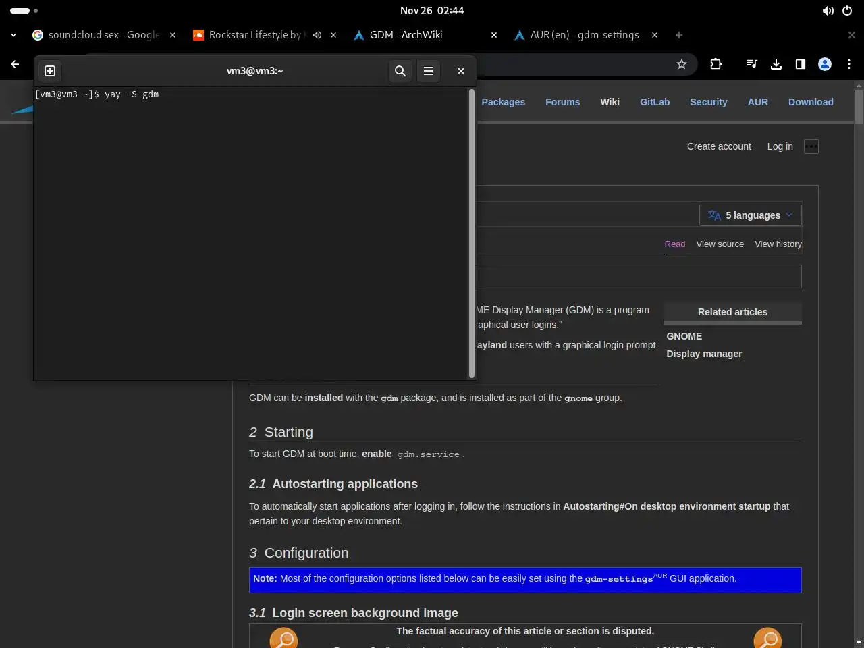The image size is (864, 648).
Task: Expand the 5 languages dropdown
Action: (x=751, y=215)
